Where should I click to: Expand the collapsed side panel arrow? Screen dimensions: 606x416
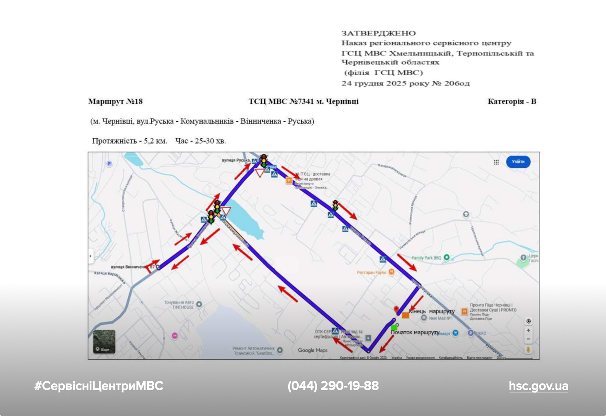click(91, 256)
